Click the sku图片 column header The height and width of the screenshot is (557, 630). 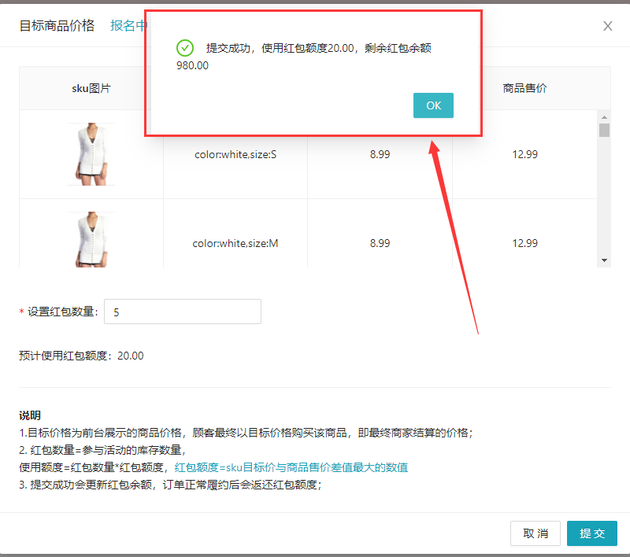[91, 88]
